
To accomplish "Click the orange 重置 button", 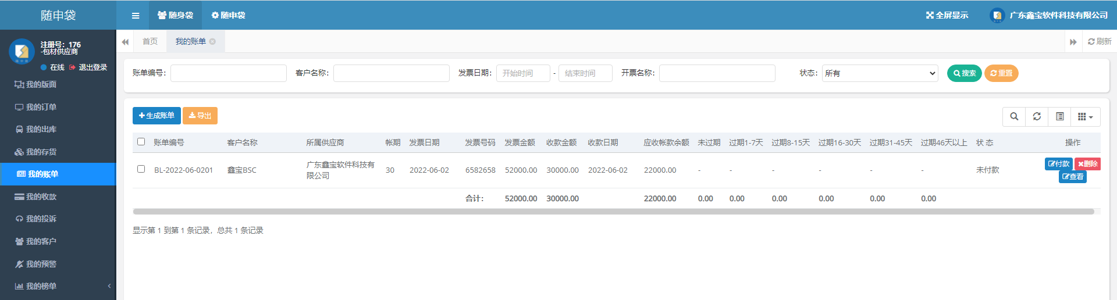I will [1001, 73].
